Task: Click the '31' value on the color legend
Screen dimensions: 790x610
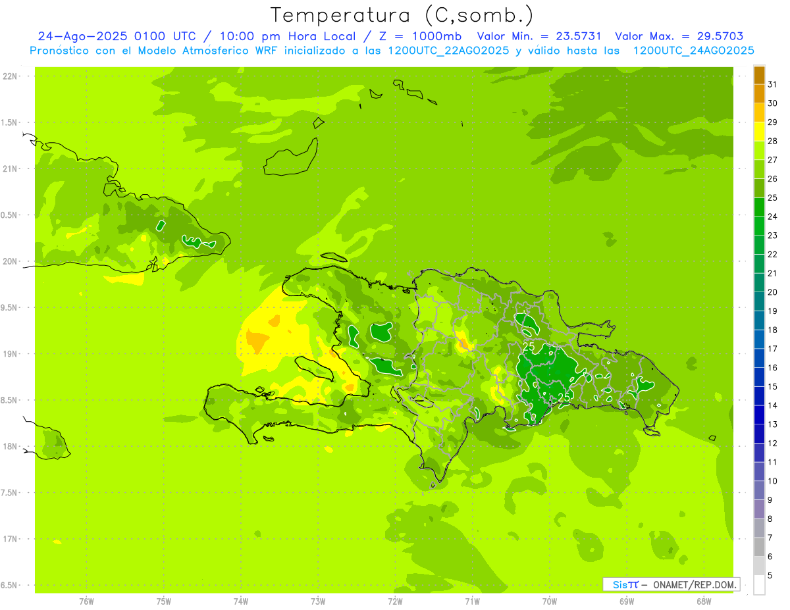Action: pos(773,84)
